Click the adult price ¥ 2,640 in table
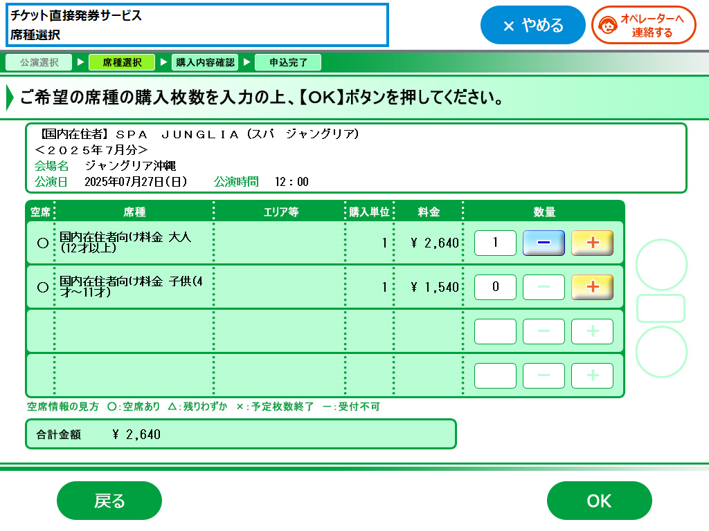 click(435, 243)
